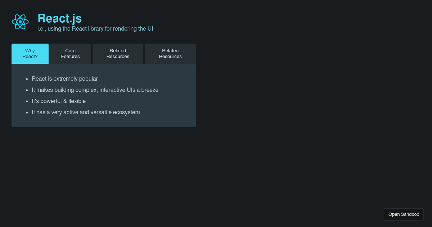432x227 pixels.
Task: Click the "Open Sandbox" button
Action: [404, 214]
